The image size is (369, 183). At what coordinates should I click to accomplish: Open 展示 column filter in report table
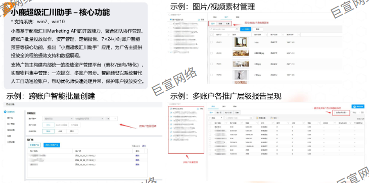[288, 123]
